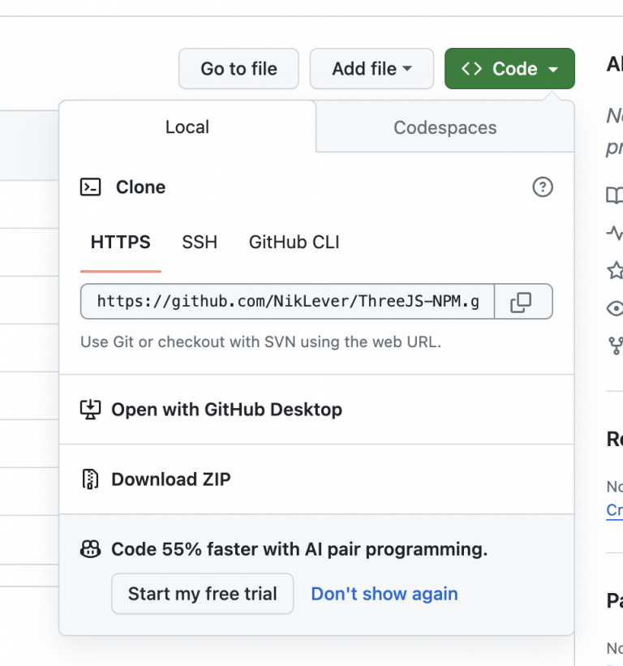Click the fork icon in the sidebar
Image resolution: width=623 pixels, height=666 pixels.
[614, 346]
